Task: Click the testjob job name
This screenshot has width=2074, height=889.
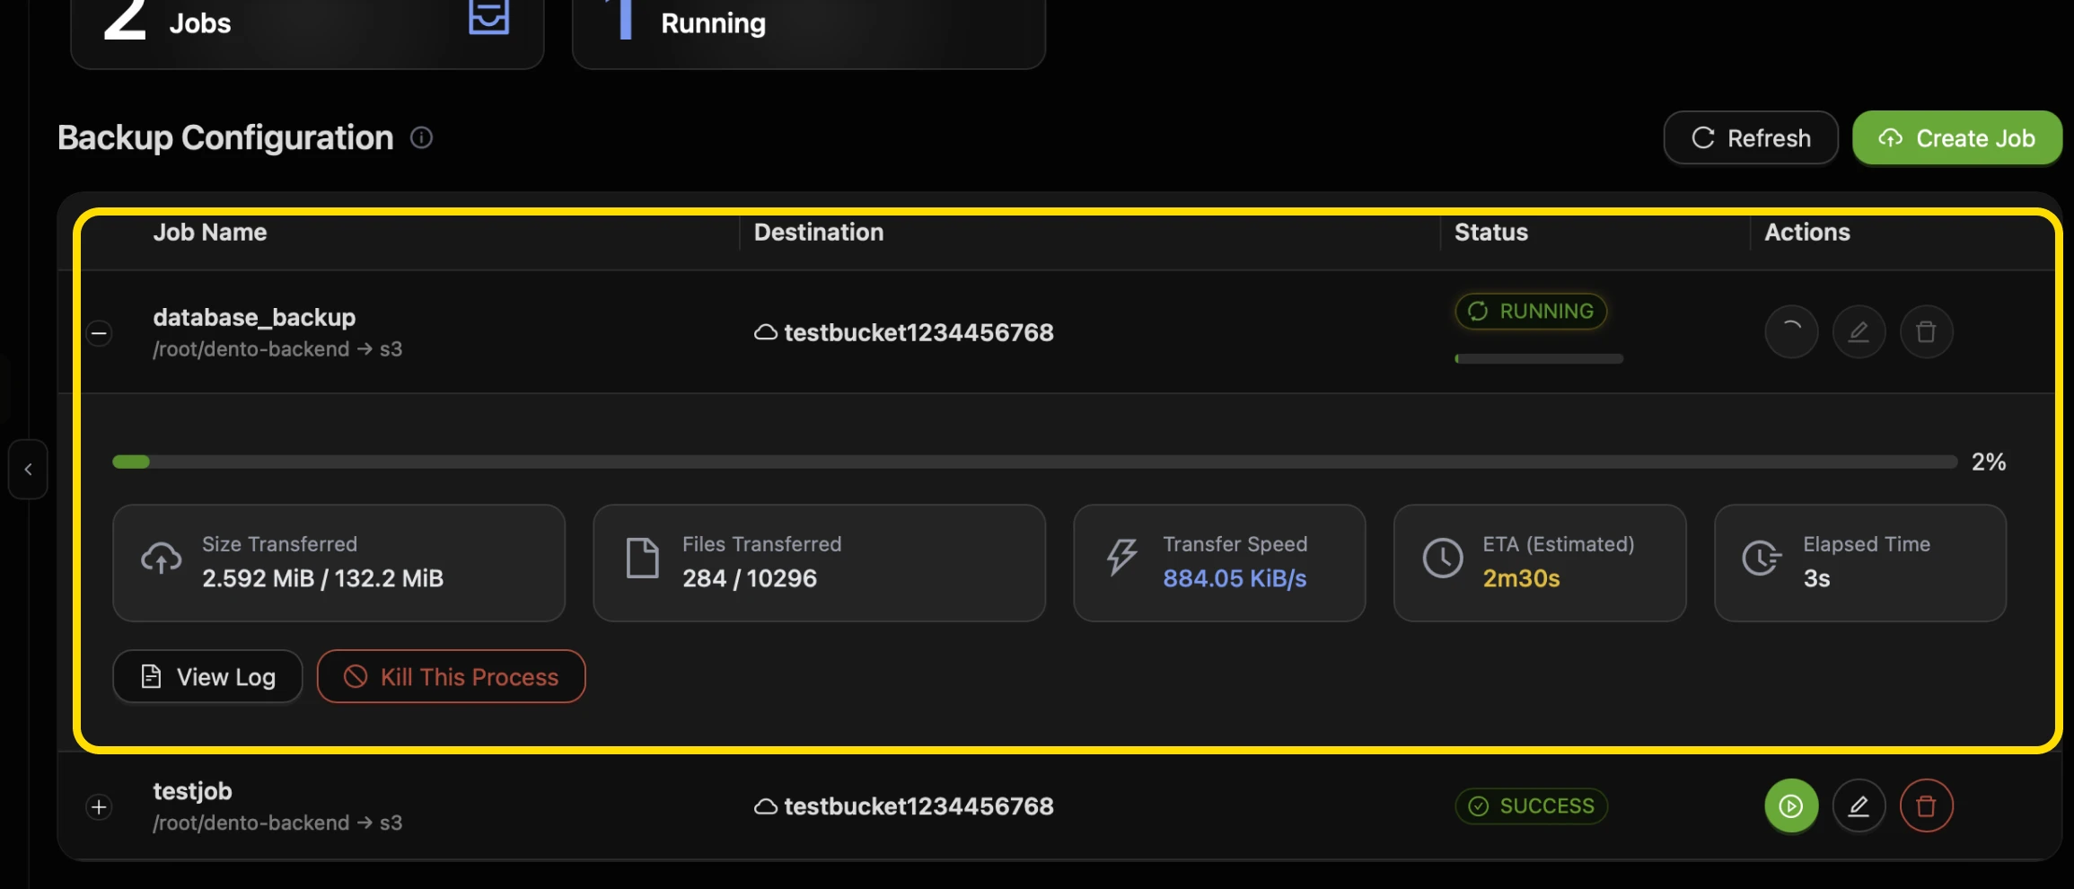Action: point(192,791)
